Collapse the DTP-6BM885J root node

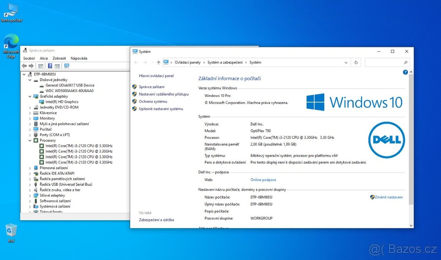(x=24, y=74)
